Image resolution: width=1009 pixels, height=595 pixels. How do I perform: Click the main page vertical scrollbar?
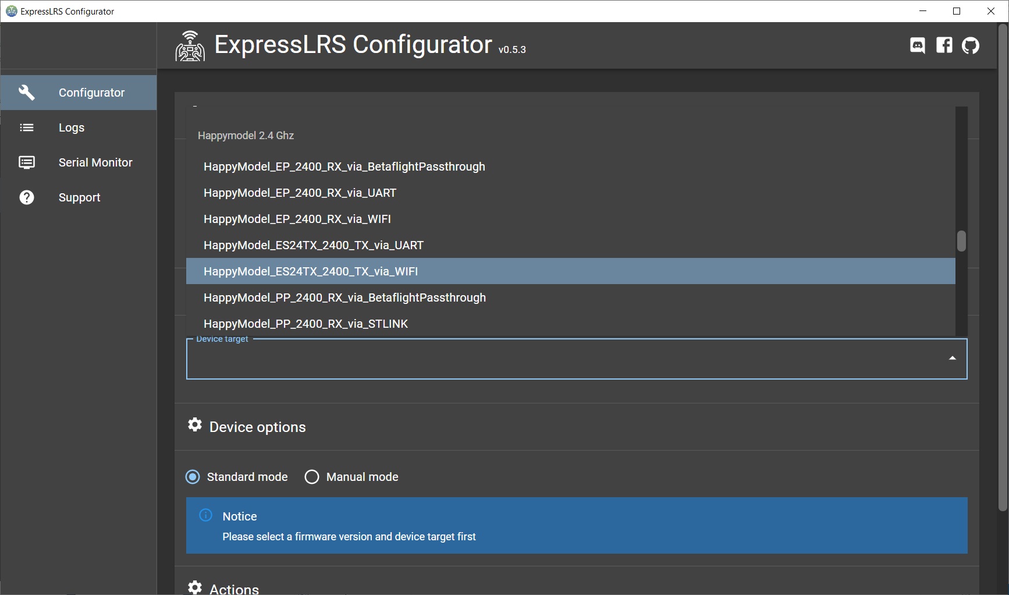(x=1003, y=268)
